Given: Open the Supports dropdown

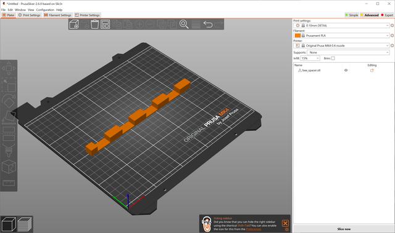Looking at the screenshot, I should point(348,53).
